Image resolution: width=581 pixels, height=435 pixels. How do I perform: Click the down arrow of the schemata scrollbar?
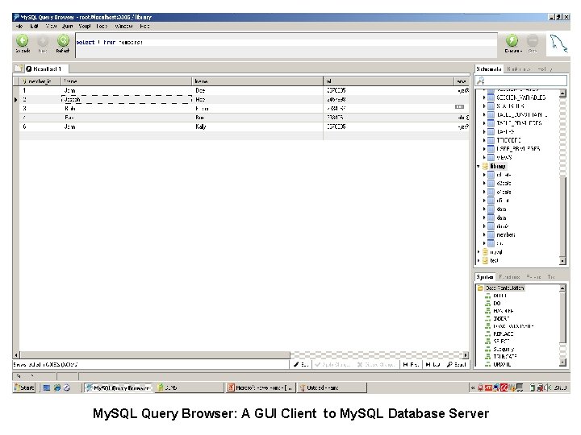(x=562, y=261)
